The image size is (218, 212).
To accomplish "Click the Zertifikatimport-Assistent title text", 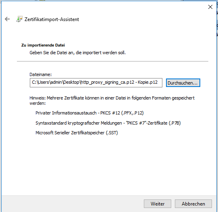I will (52, 19).
